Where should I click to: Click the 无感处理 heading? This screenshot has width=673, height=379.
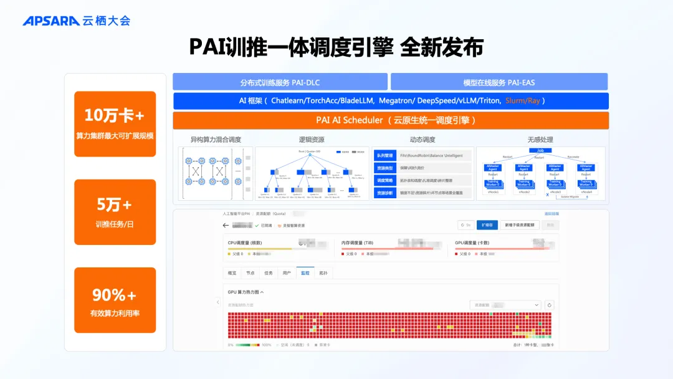540,140
